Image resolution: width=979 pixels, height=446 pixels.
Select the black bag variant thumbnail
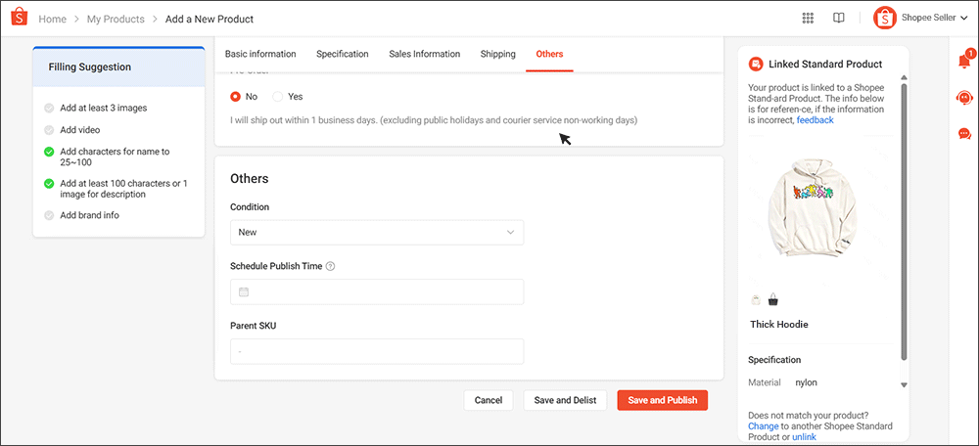773,300
